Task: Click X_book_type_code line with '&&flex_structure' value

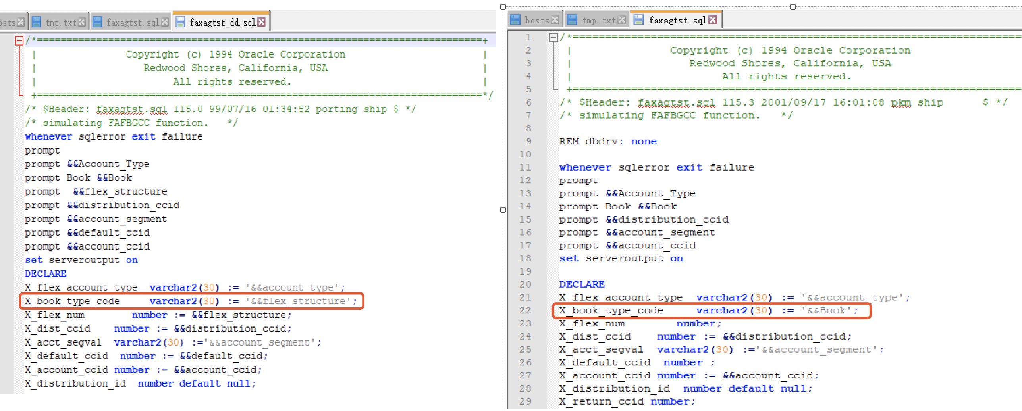Action: [x=191, y=302]
